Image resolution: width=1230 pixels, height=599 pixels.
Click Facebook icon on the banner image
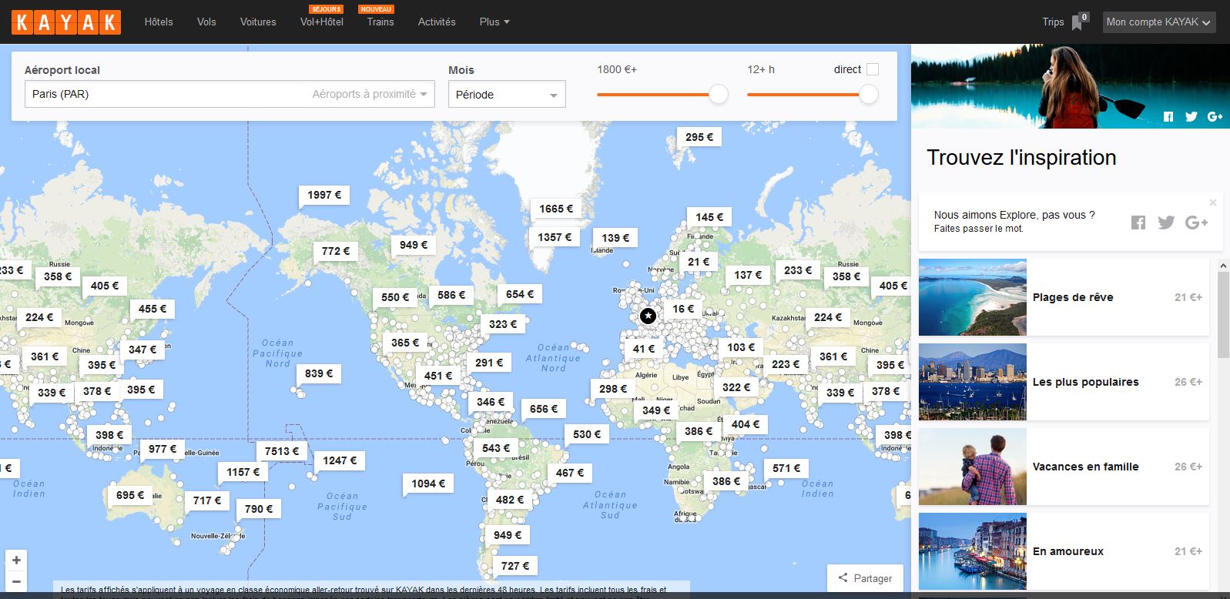(1168, 116)
